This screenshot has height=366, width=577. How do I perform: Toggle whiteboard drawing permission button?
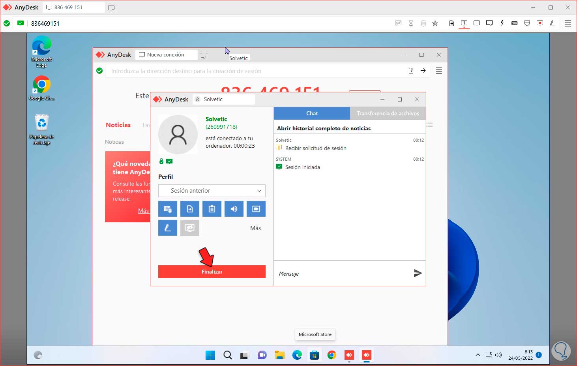tap(168, 228)
